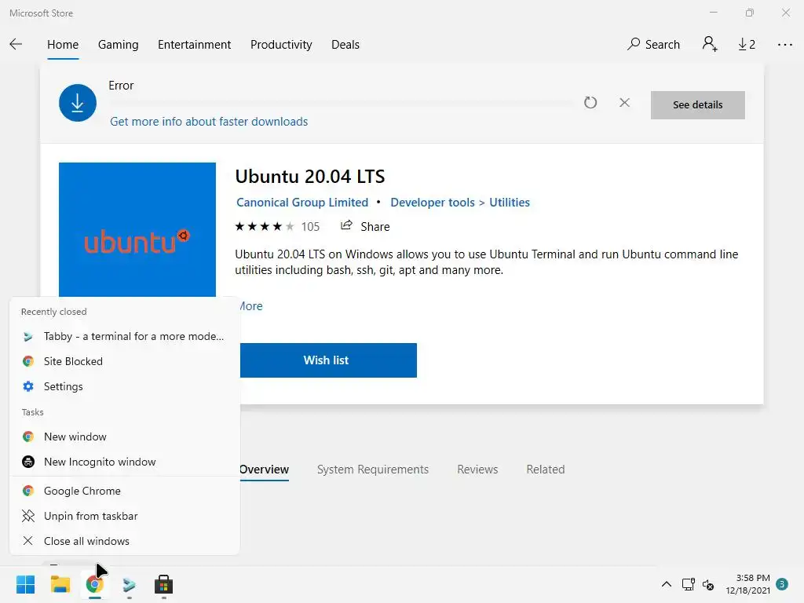804x603 pixels.
Task: Launch Google Chrome from jump list
Action: coord(125,492)
